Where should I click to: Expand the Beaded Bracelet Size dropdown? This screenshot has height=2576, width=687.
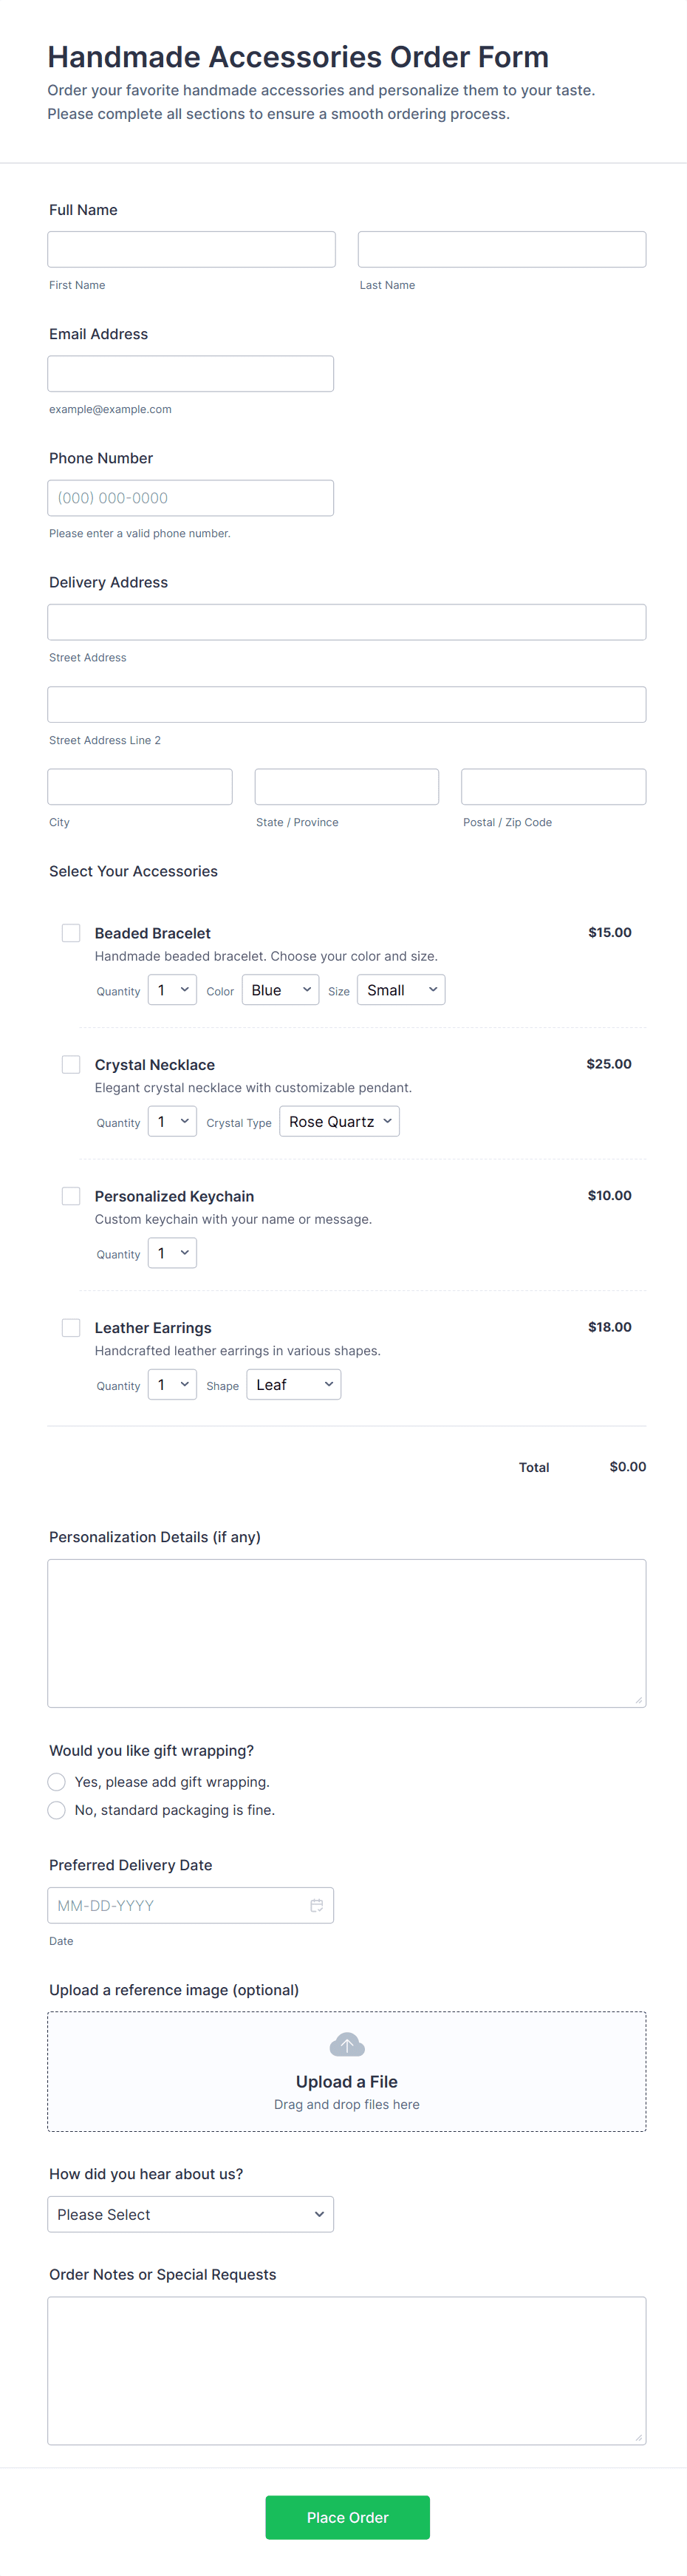[401, 990]
